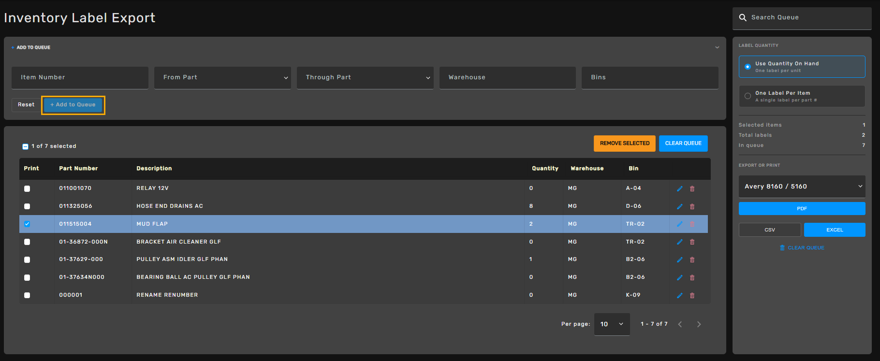
Task: Delete the BEARING BALL AC PULLEY row
Action: (692, 277)
